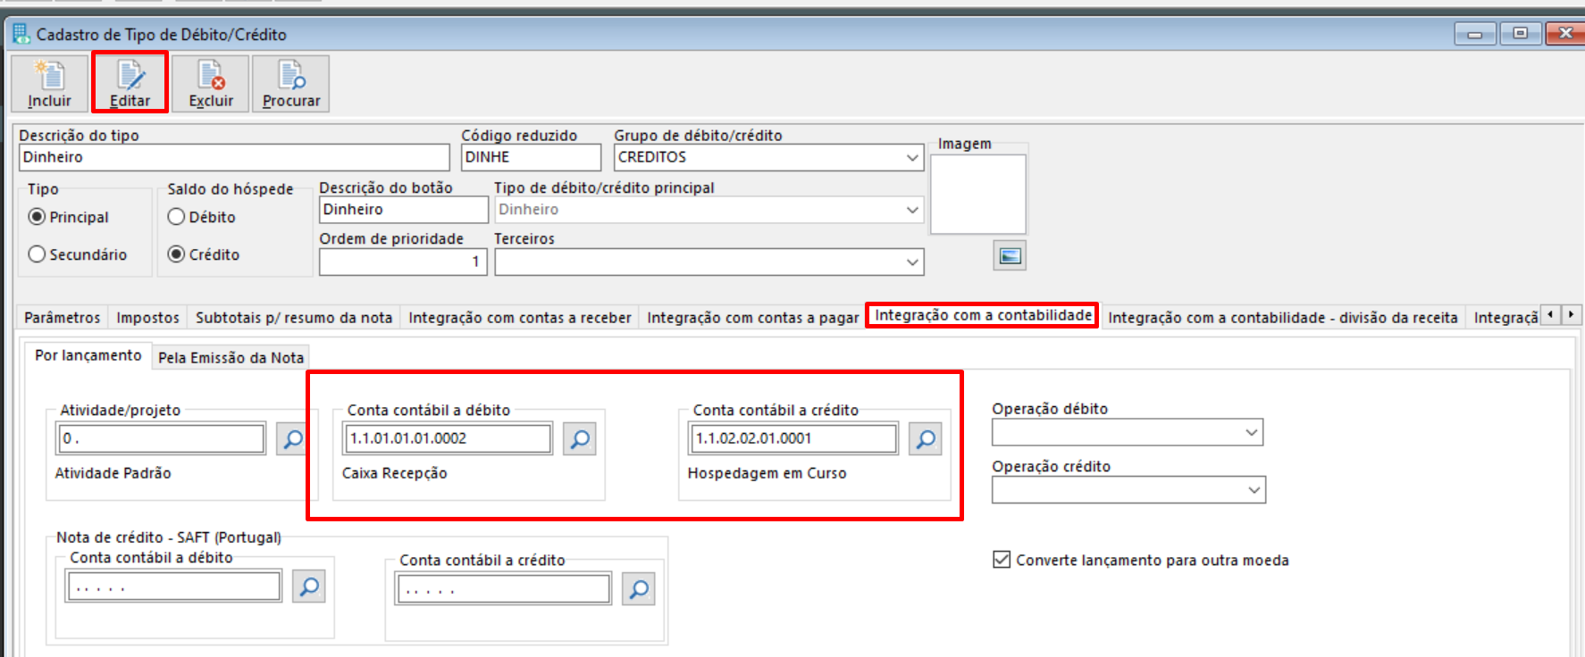
Task: Open the Operação débito dropdown
Action: [x=1252, y=432]
